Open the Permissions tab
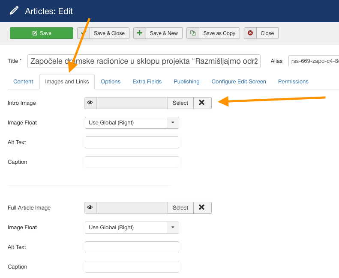 coord(293,82)
